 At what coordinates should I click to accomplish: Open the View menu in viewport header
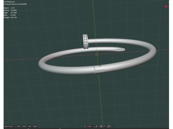pyautogui.click(x=19, y=126)
